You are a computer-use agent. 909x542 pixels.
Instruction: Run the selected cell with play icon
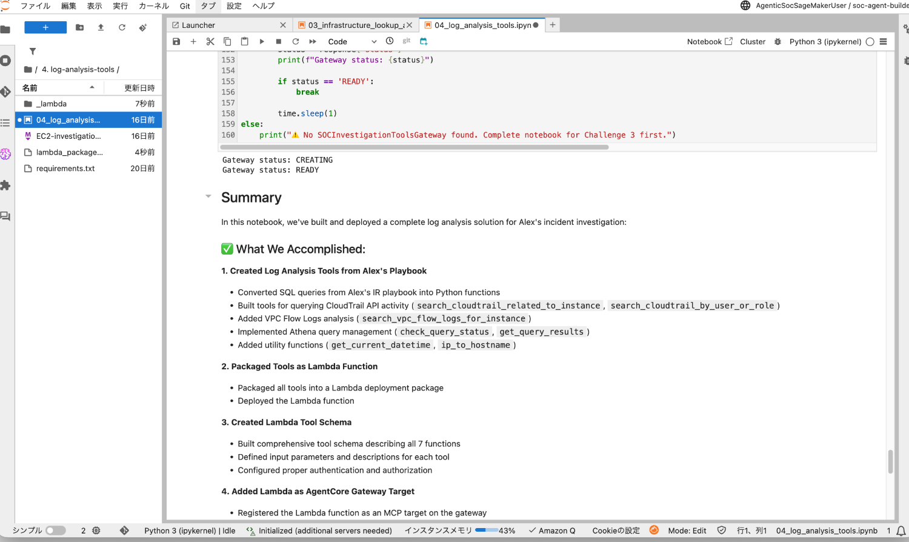click(x=262, y=42)
